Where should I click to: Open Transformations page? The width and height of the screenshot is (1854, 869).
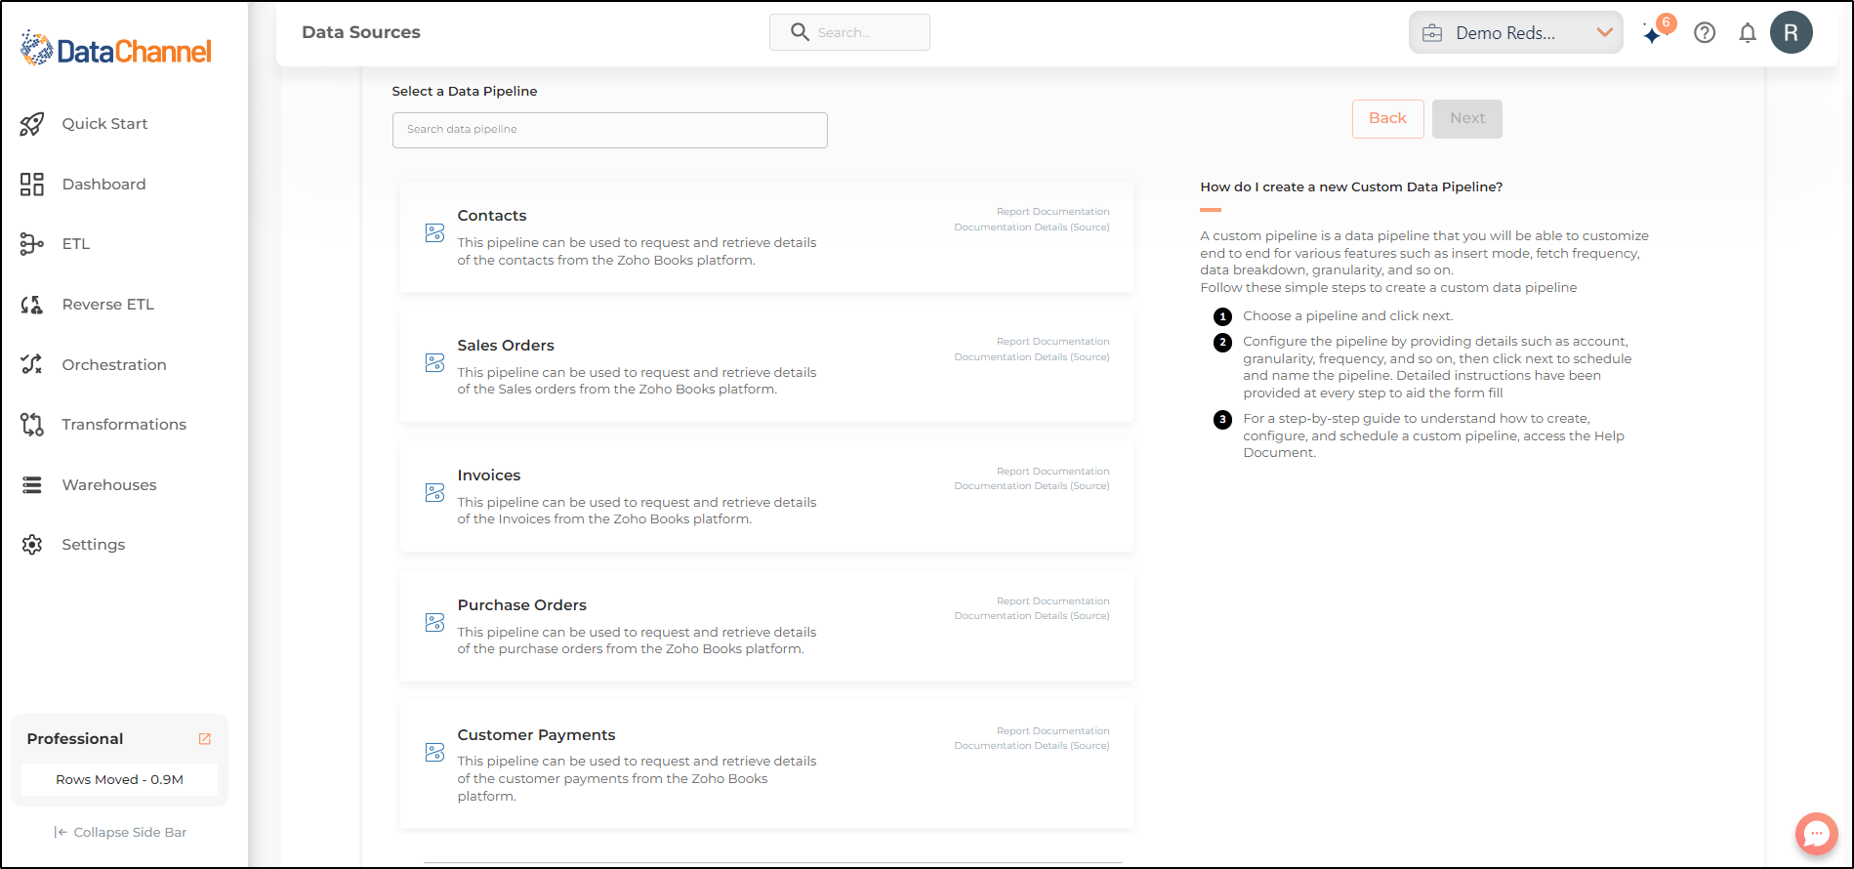[124, 425]
